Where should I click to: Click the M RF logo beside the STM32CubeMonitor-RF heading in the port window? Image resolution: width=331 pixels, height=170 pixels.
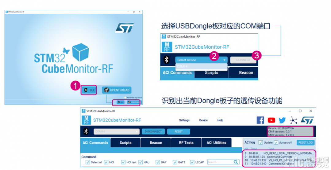[x=167, y=47]
